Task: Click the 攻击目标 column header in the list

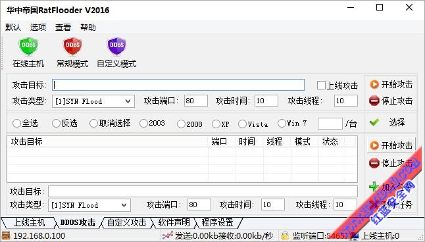Action: (108, 142)
